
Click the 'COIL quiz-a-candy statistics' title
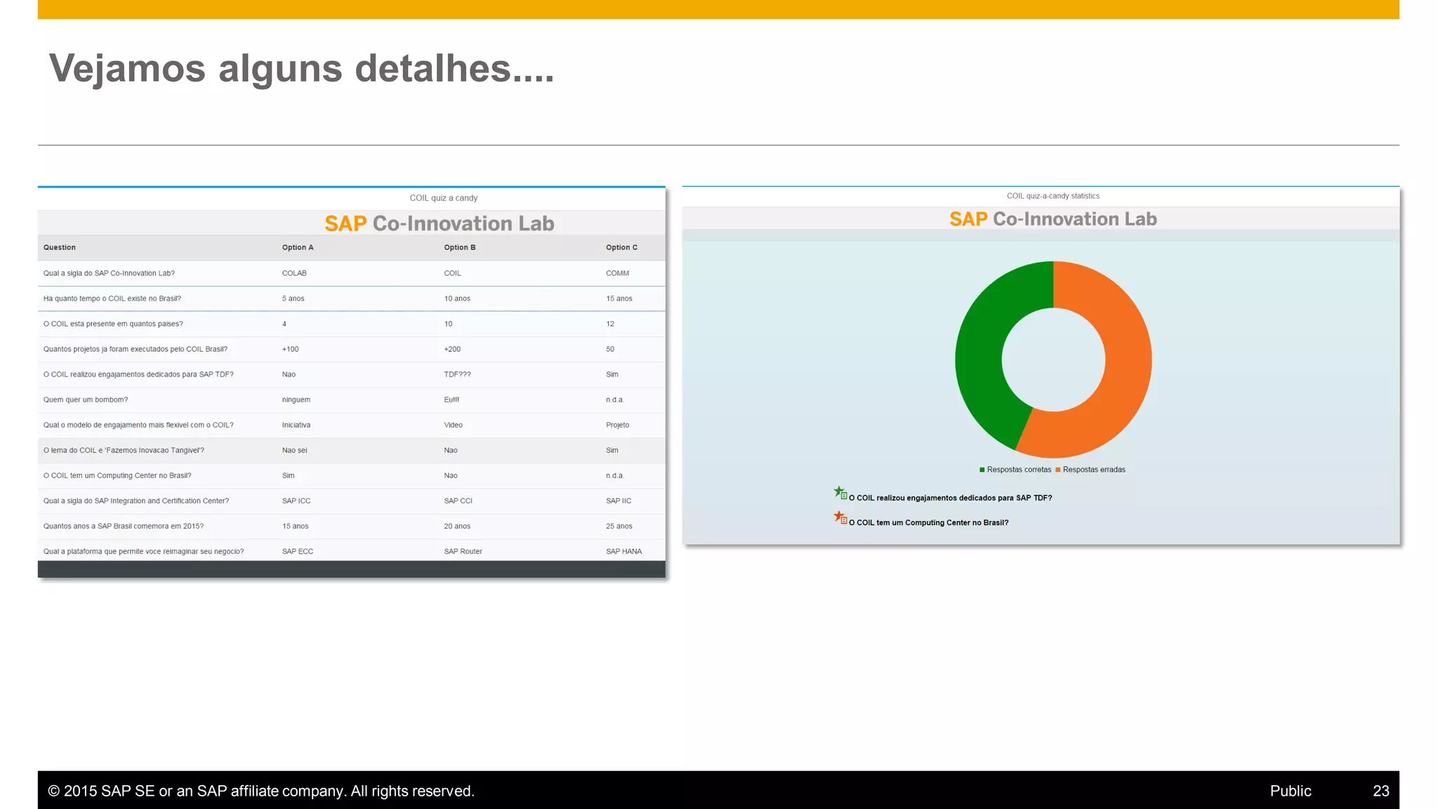pyautogui.click(x=1053, y=196)
